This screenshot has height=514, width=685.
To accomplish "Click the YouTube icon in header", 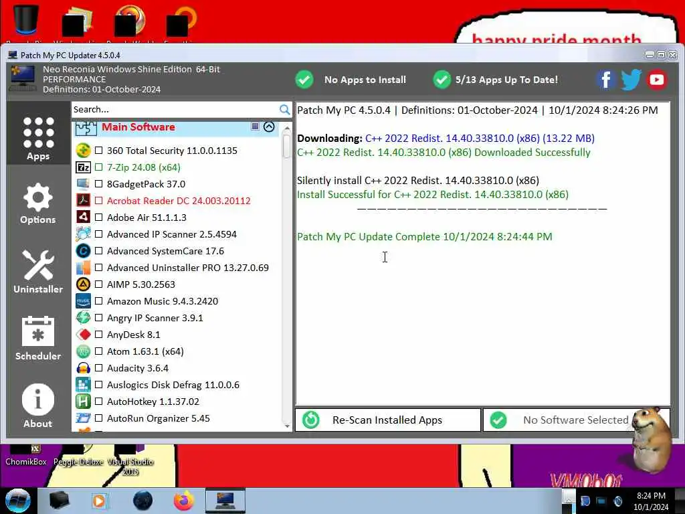I will click(x=657, y=80).
